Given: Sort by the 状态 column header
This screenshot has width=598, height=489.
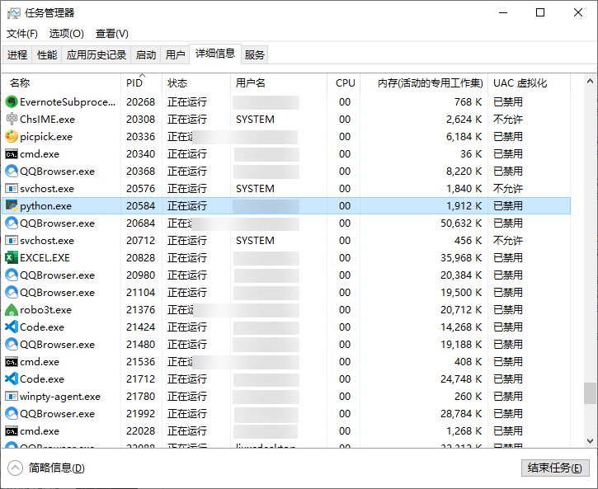Looking at the screenshot, I should [196, 83].
